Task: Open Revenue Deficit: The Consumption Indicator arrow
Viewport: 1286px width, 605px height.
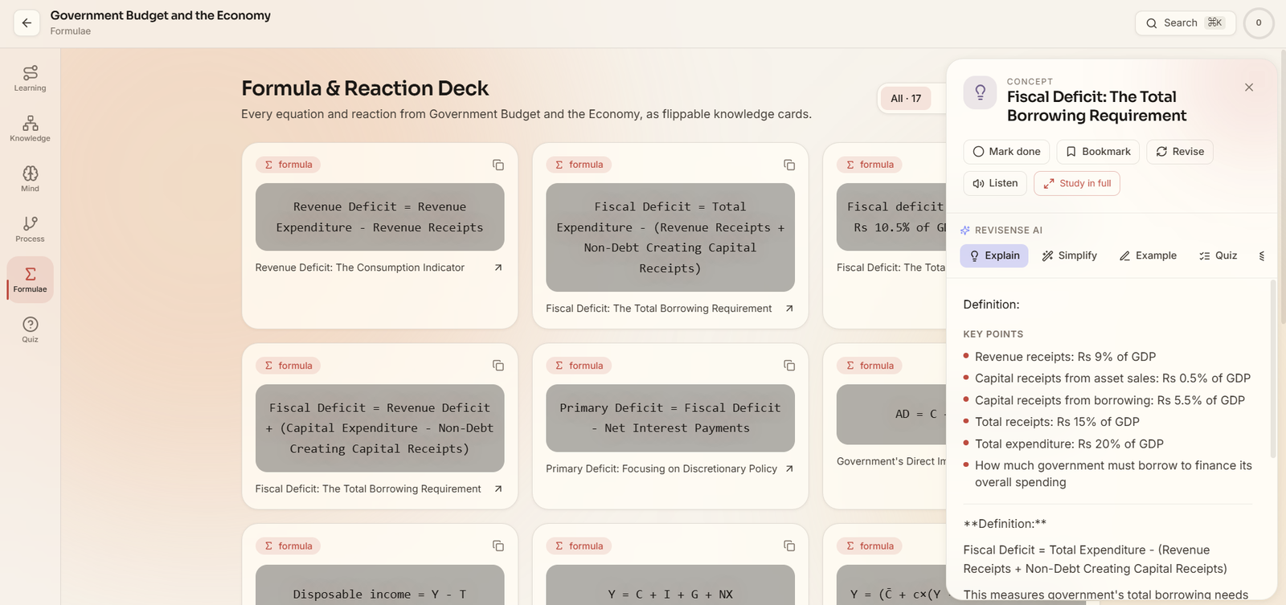Action: click(498, 268)
